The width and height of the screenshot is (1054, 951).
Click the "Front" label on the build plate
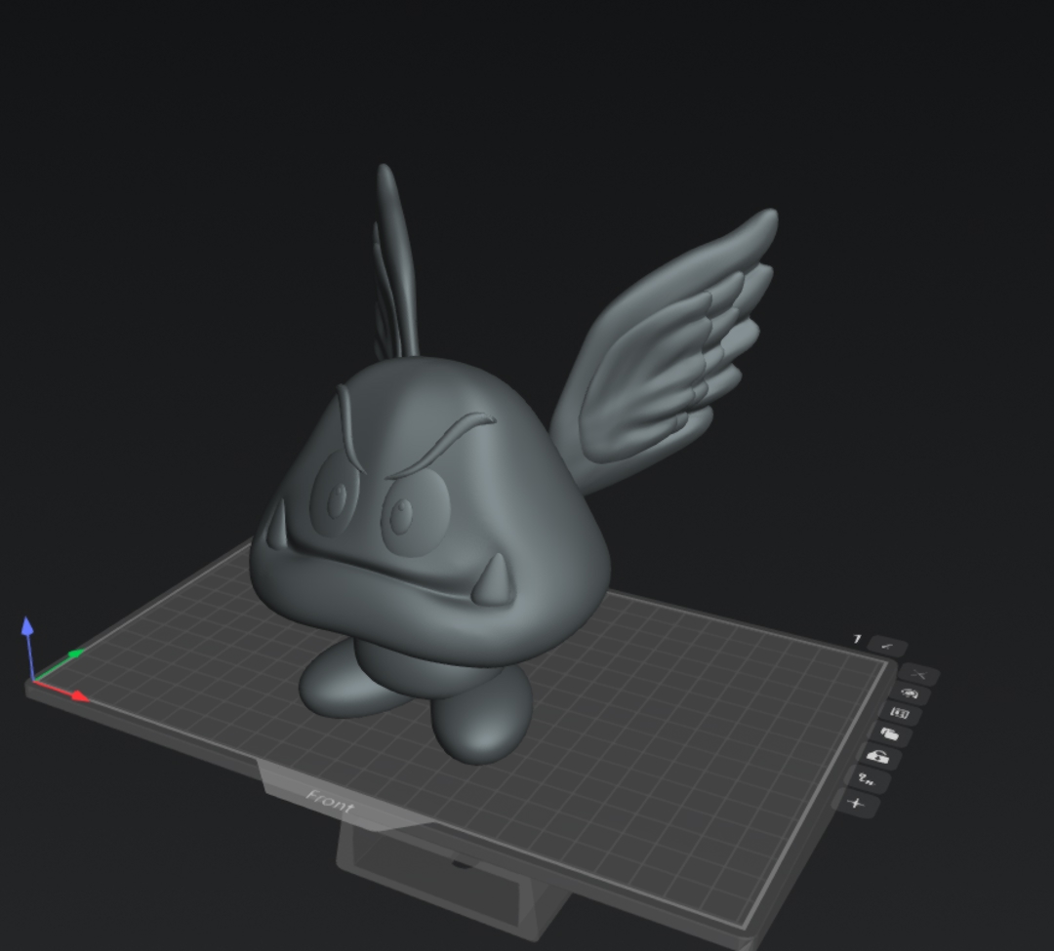(x=330, y=802)
